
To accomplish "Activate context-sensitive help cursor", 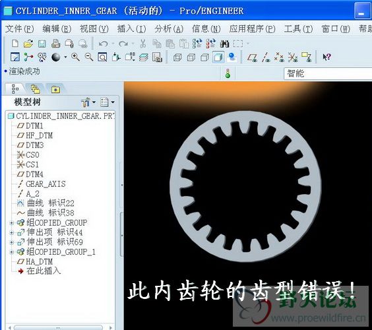I will click(326, 57).
